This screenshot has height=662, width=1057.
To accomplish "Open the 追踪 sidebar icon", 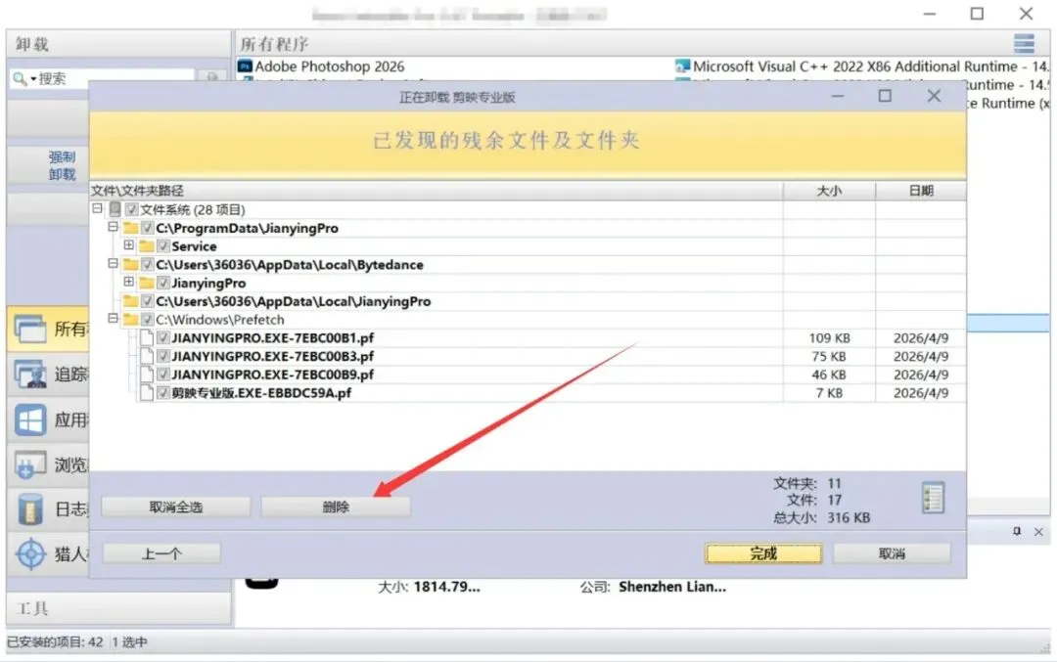I will pos(30,375).
